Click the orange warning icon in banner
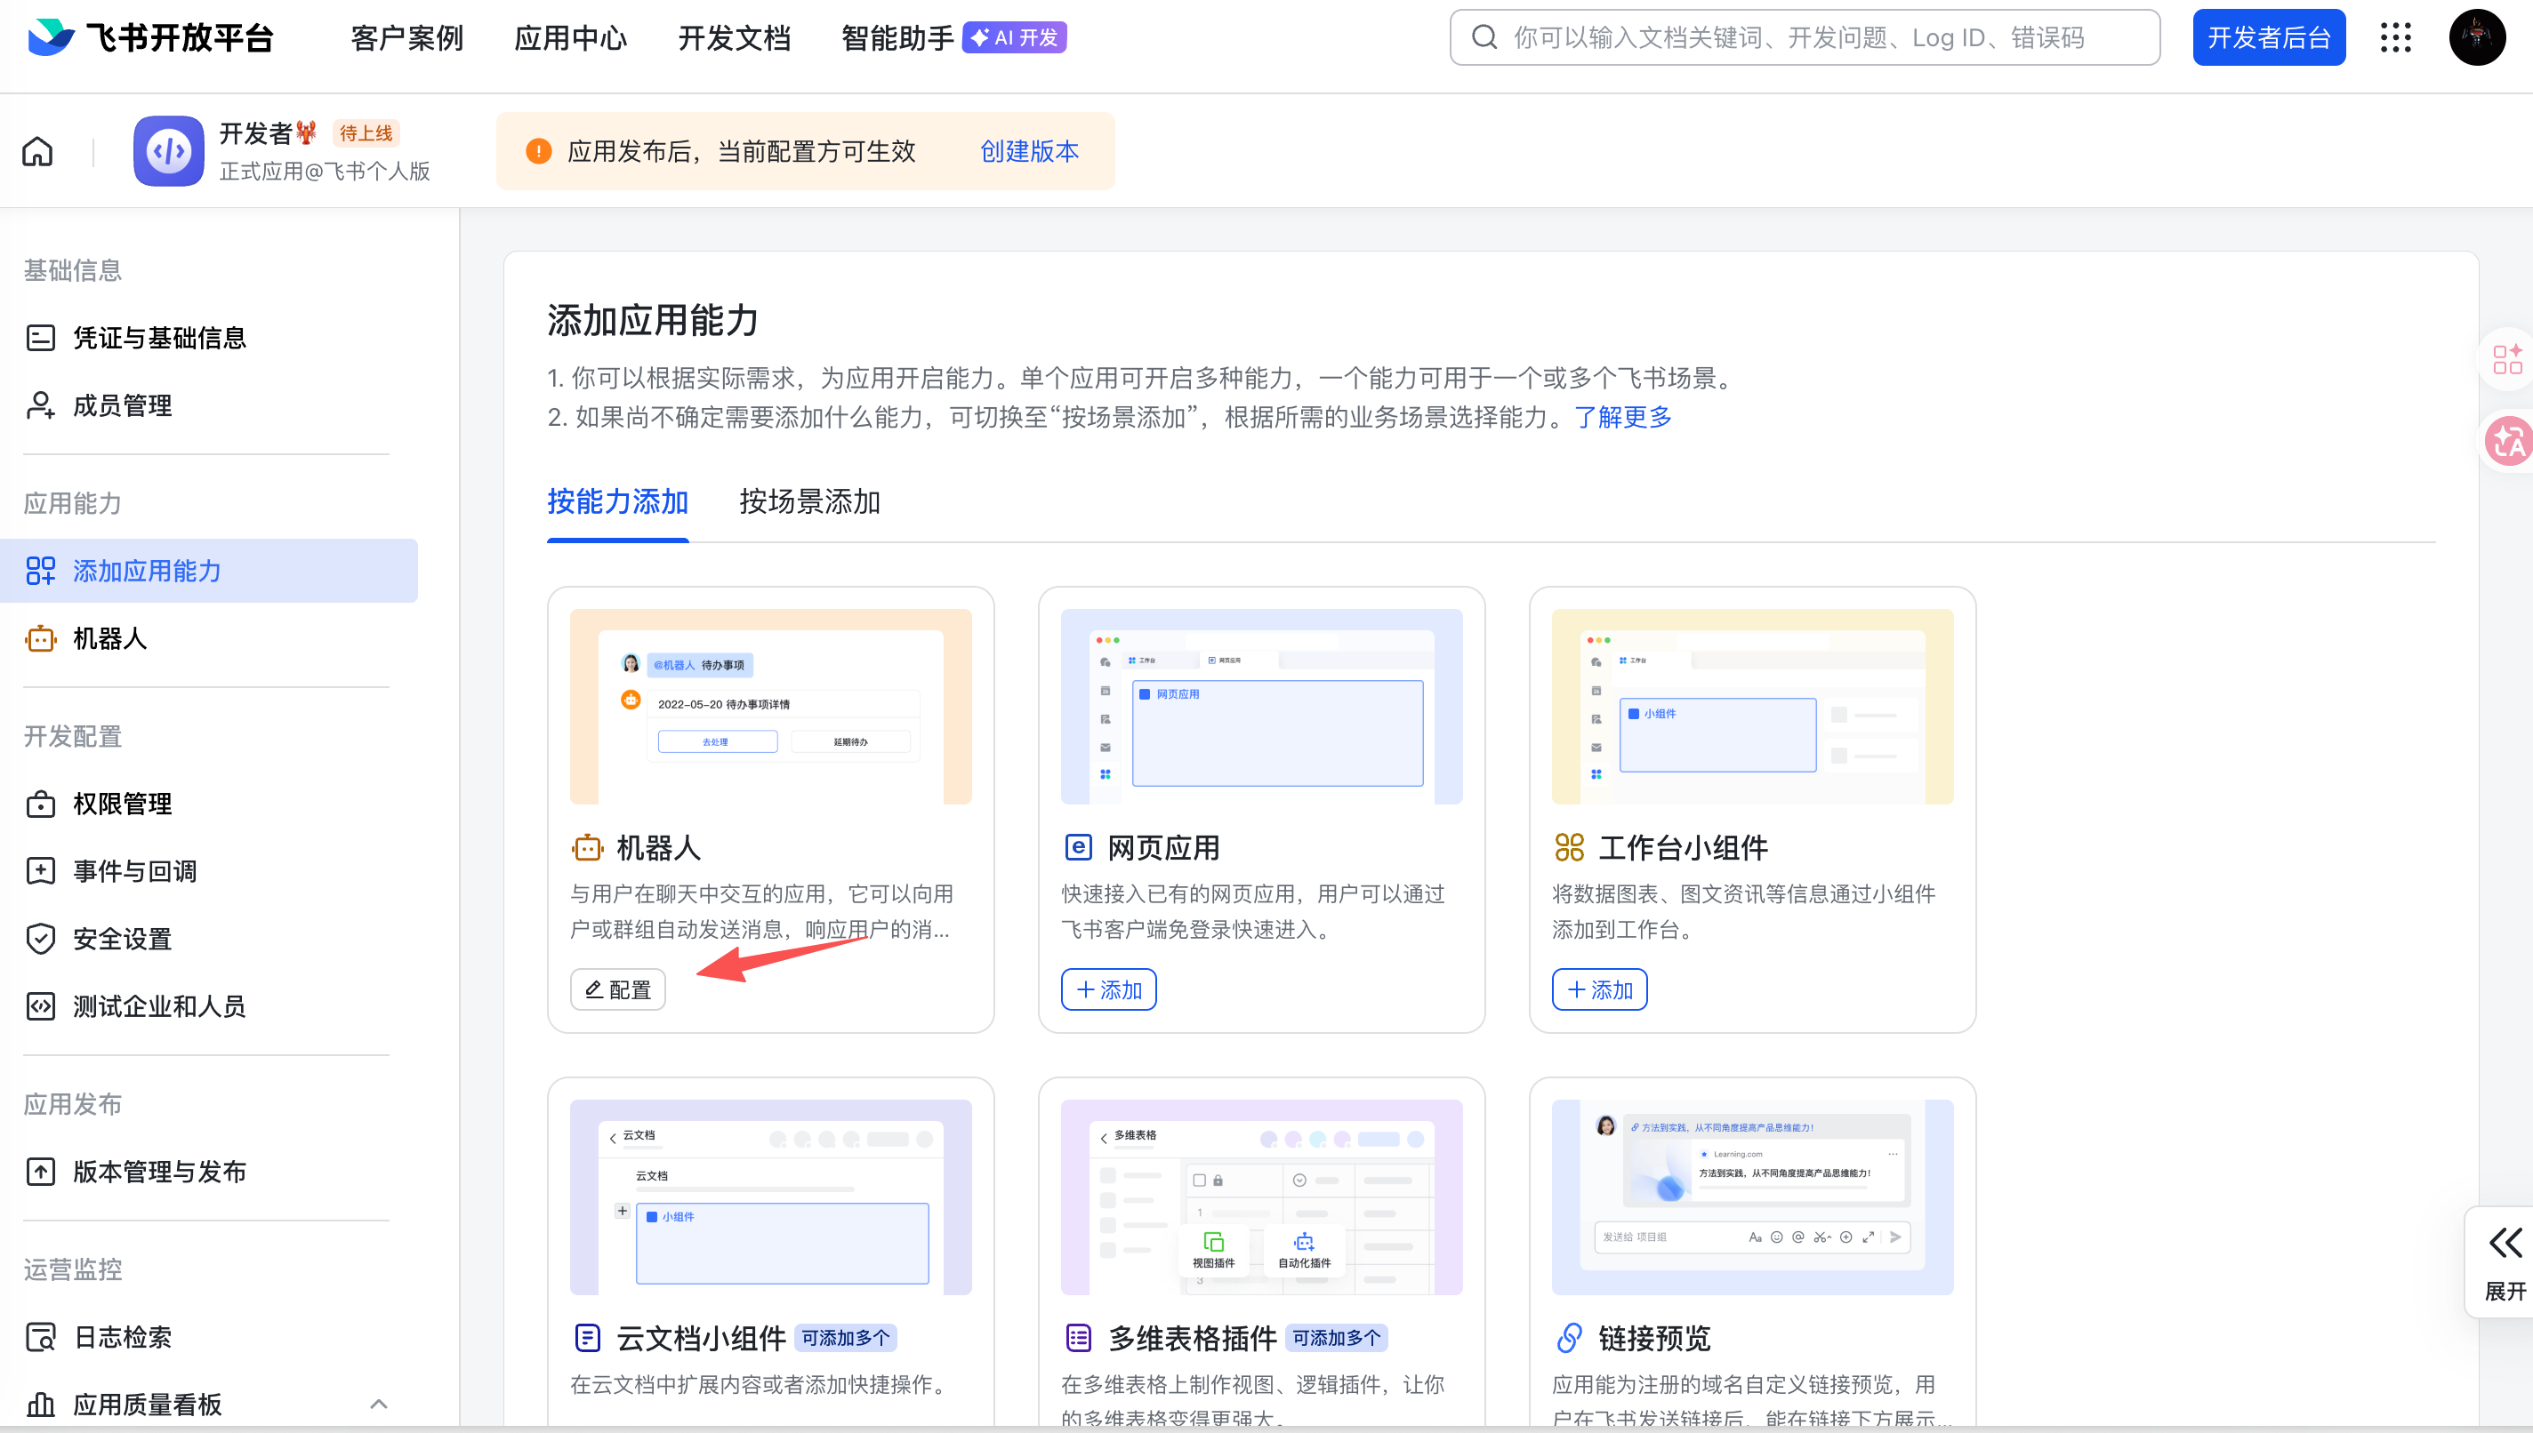Image resolution: width=2533 pixels, height=1433 pixels. coord(538,150)
